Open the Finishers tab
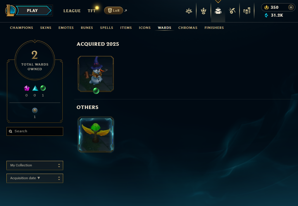 click(214, 28)
